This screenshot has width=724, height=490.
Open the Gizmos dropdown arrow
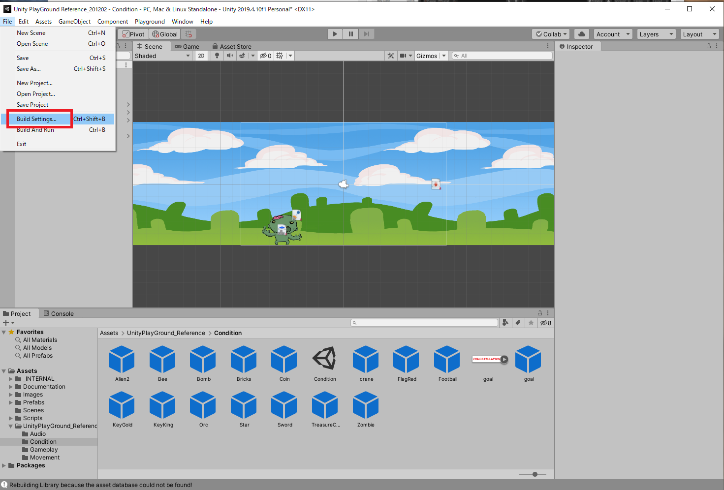(444, 56)
